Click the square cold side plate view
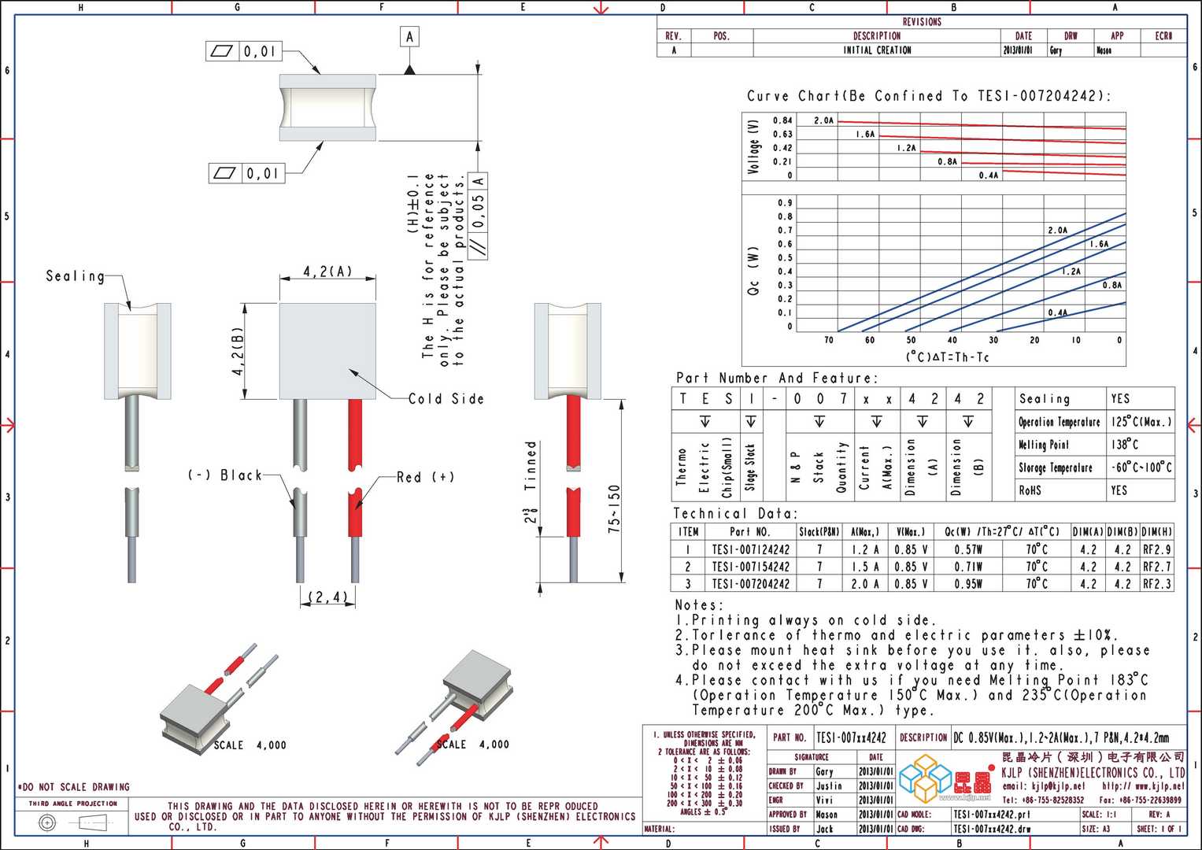 pos(327,351)
